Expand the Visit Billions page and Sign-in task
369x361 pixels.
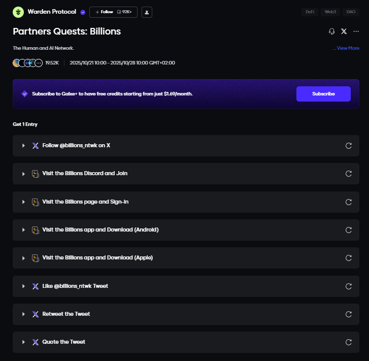coord(23,202)
